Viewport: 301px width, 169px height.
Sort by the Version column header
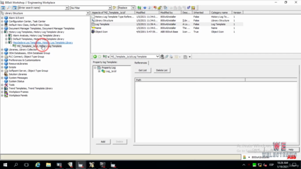[237, 13]
